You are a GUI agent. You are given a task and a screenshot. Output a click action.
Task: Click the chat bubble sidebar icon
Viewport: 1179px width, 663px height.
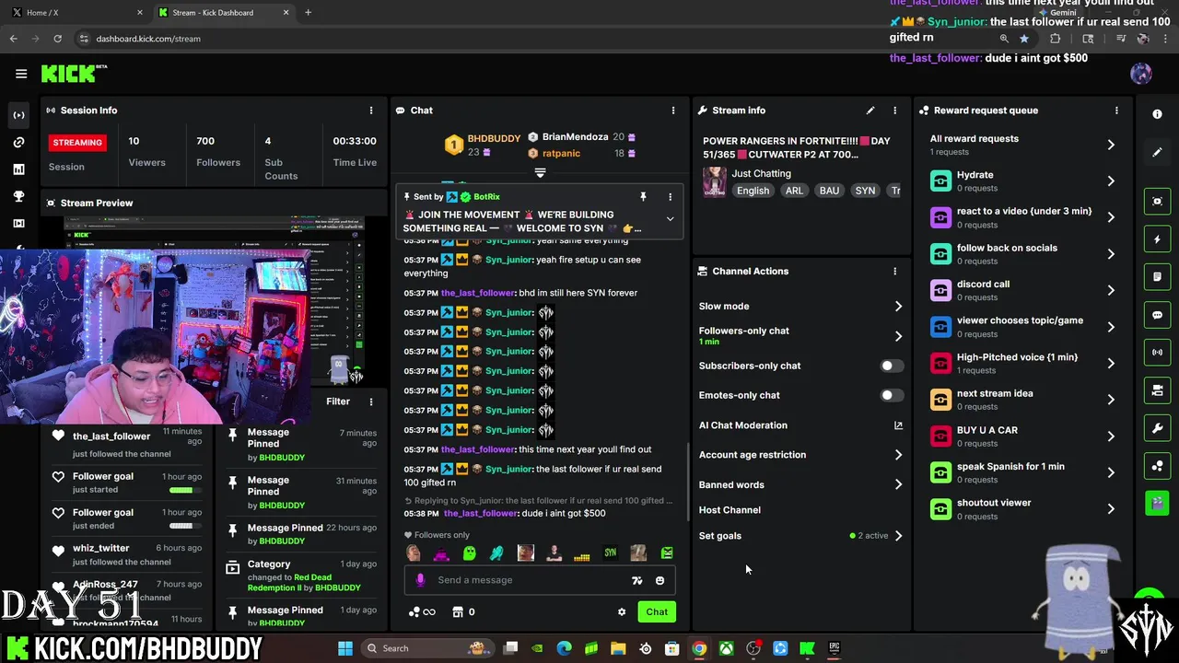1157,315
